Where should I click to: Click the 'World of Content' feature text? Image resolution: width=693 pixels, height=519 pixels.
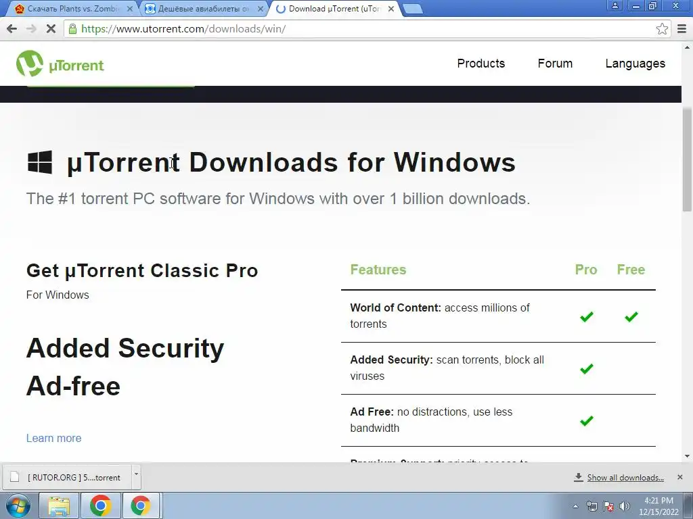point(440,316)
